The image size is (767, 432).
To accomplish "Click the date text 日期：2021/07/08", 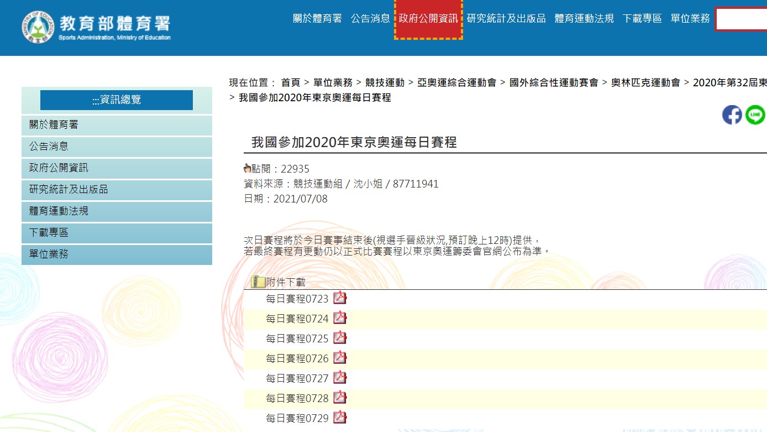I will [x=286, y=199].
